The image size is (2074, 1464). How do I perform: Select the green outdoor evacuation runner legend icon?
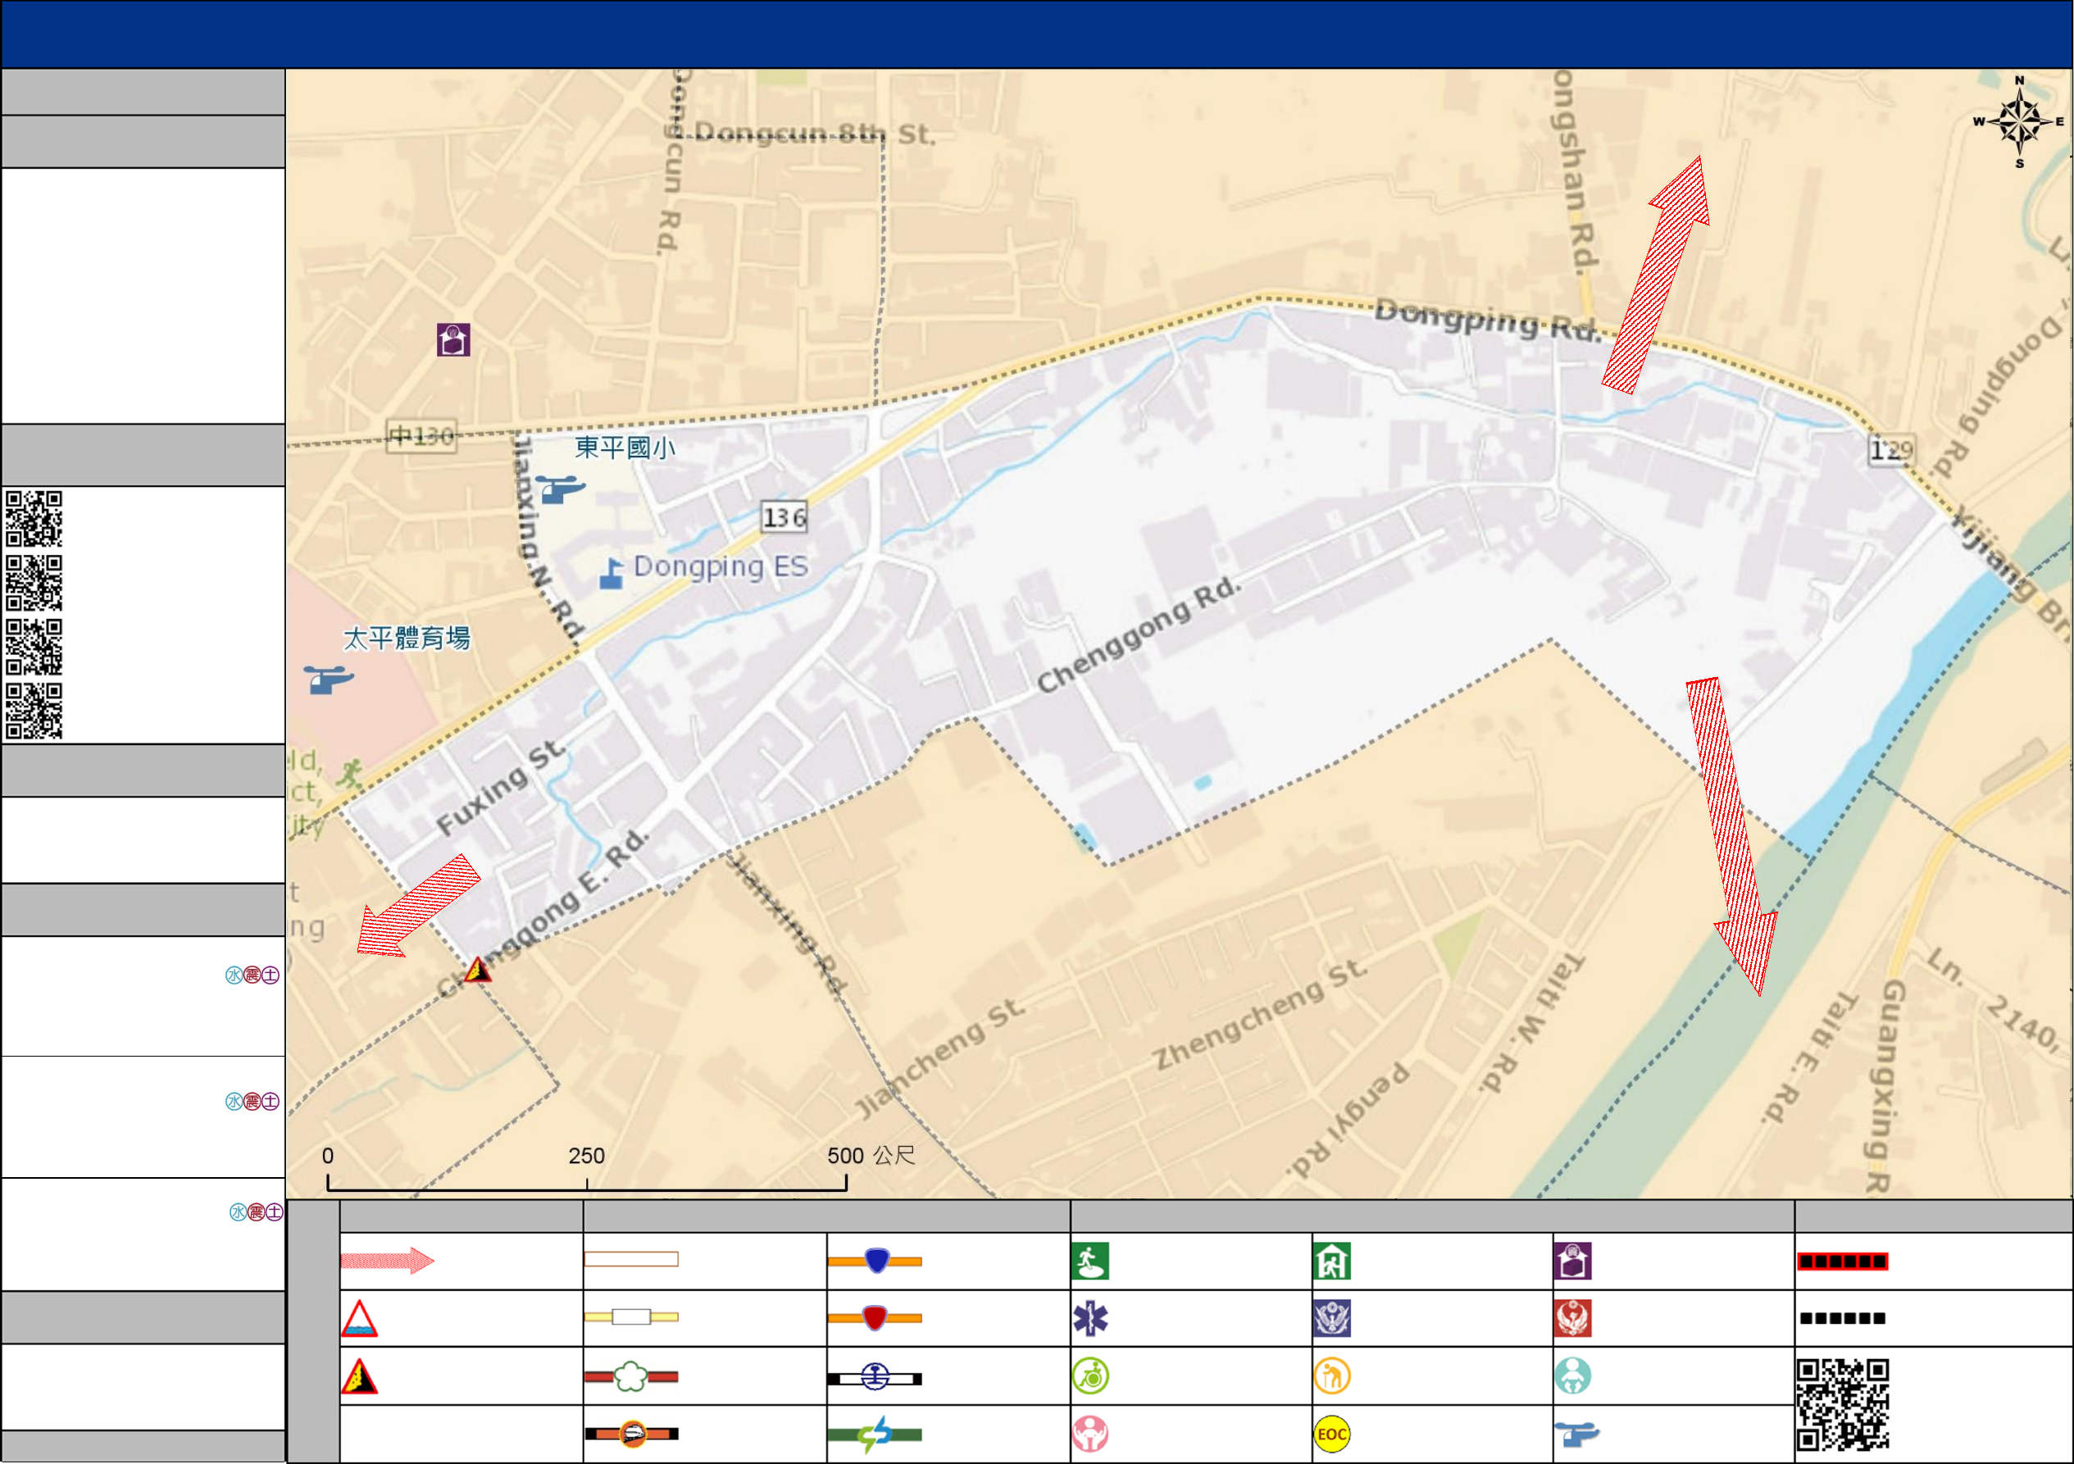(1090, 1261)
